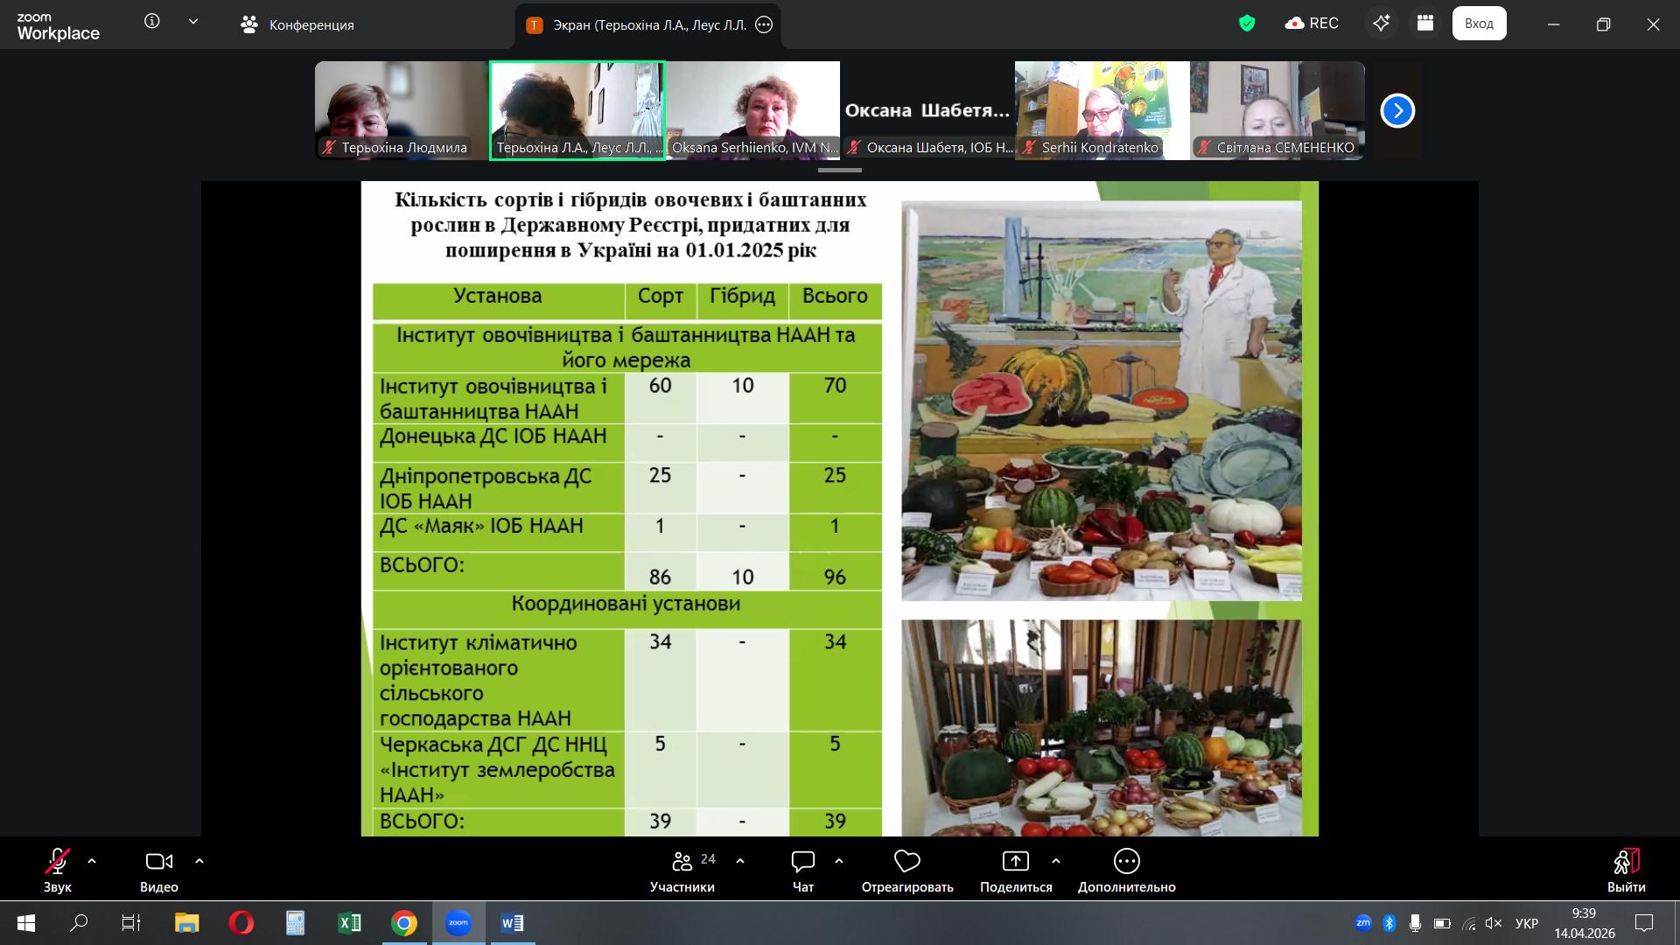1680x945 pixels.
Task: Open options on the Экран share tab
Action: click(764, 24)
